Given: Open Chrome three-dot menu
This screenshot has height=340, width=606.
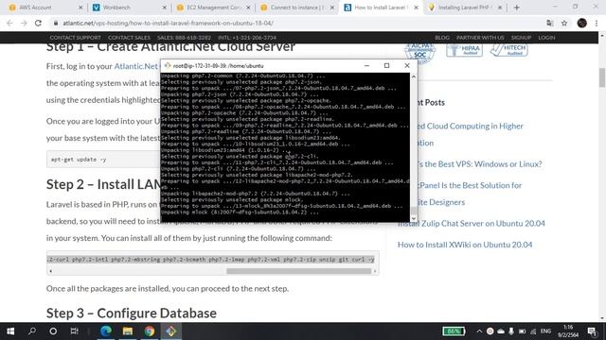Looking at the screenshot, I should click(597, 23).
